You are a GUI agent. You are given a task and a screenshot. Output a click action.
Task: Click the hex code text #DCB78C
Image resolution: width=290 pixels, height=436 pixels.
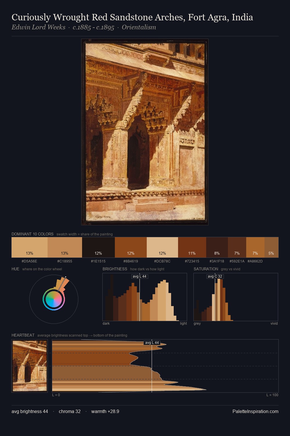tap(162, 261)
